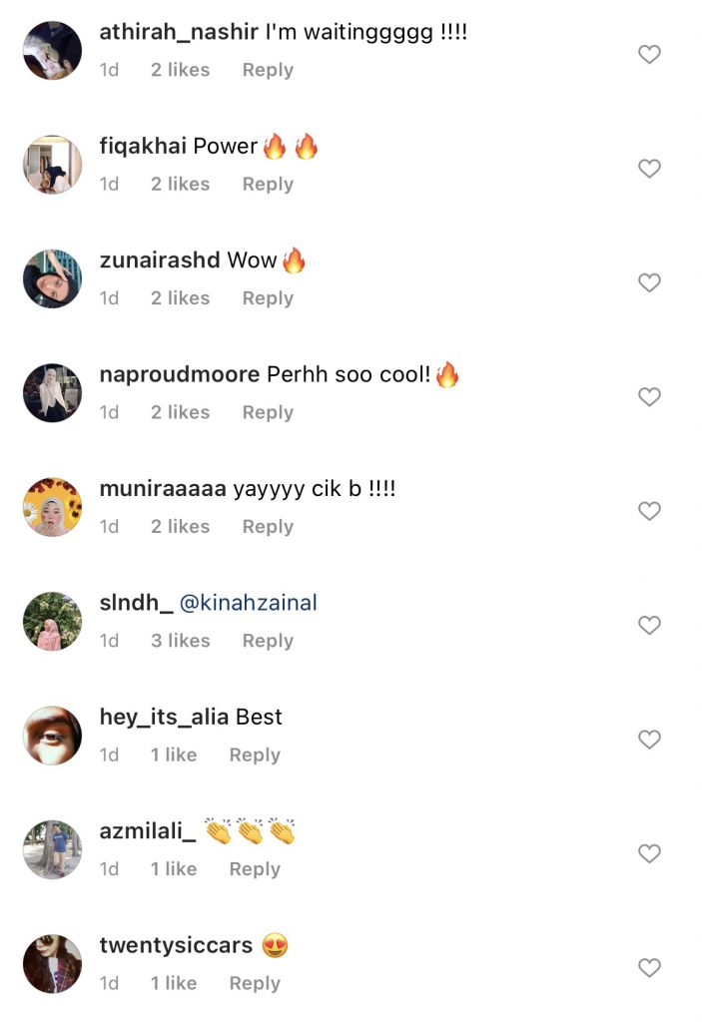702x1022 pixels.
Task: View naproudmoore's profile picture
Action: [52, 392]
